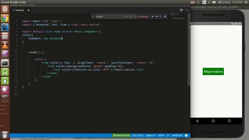Click the 4:10 PM clock

(237, 2)
